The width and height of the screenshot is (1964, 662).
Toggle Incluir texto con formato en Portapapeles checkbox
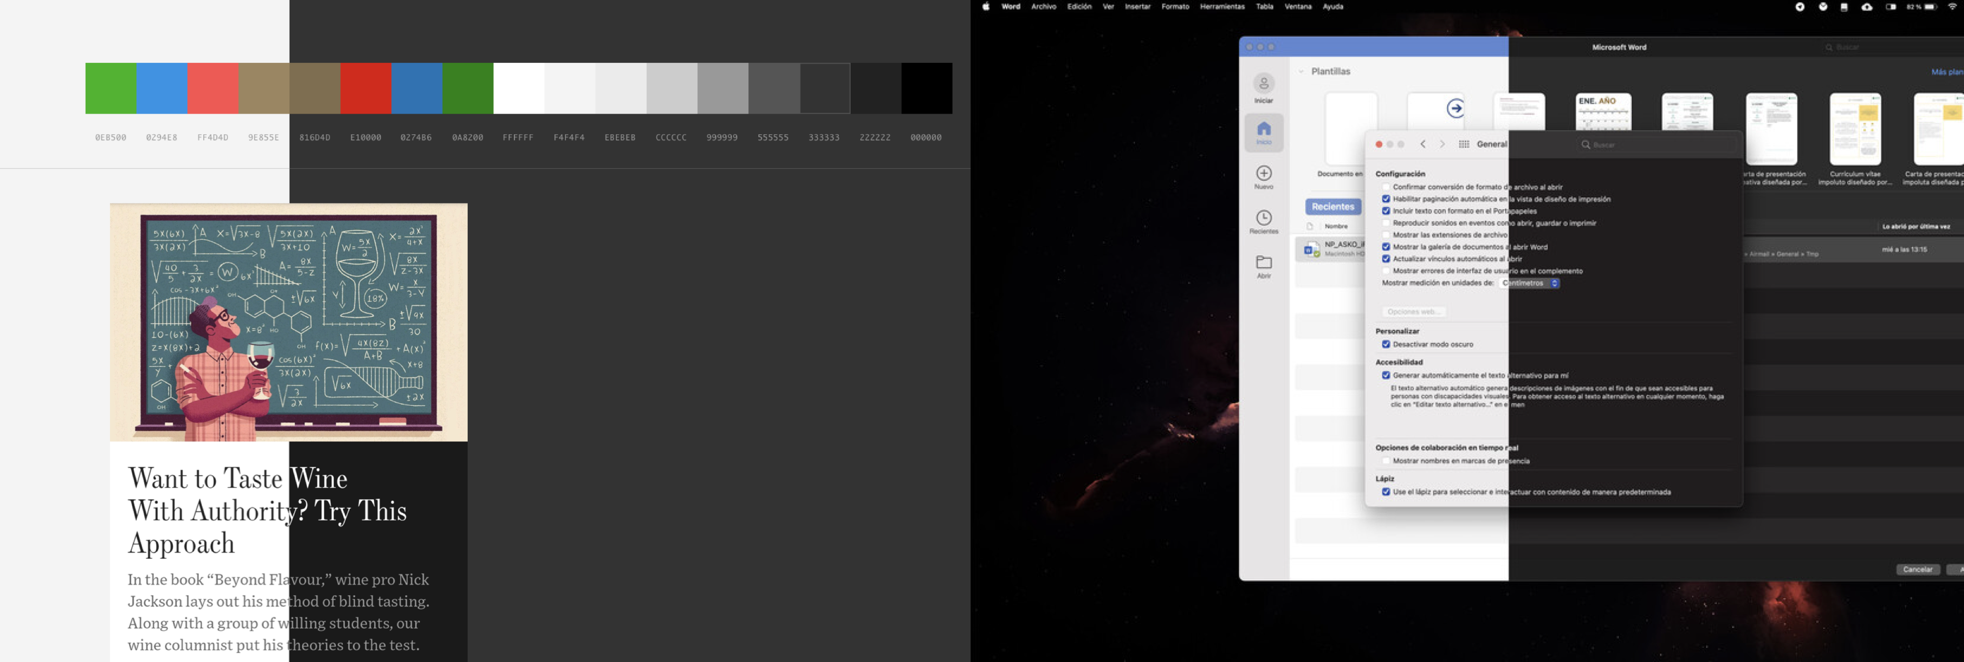[1386, 211]
